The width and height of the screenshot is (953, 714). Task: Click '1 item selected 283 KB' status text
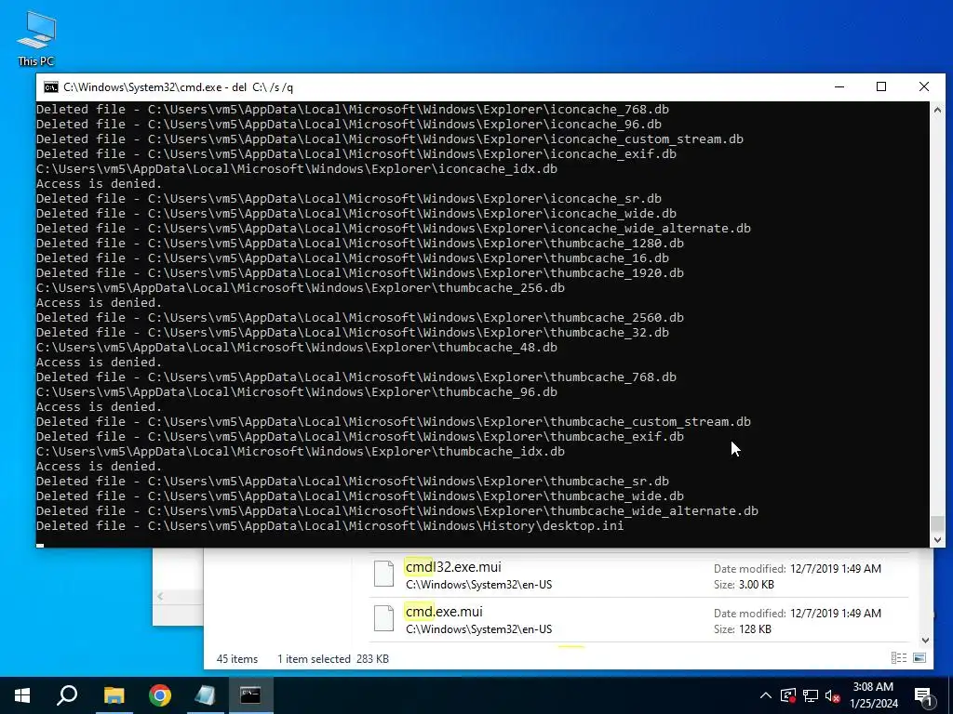pos(333,659)
